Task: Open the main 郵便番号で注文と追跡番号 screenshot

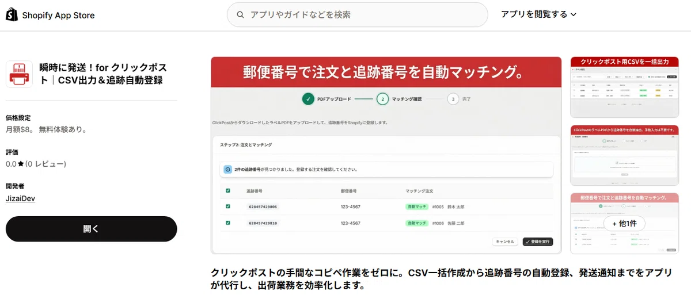Action: [x=386, y=155]
